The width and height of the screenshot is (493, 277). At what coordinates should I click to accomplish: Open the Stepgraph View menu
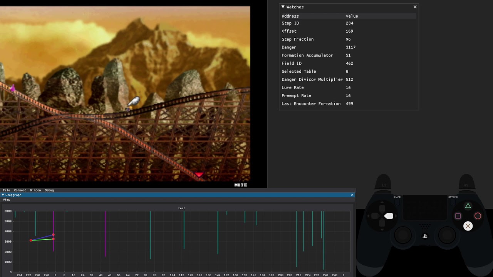pos(7,200)
